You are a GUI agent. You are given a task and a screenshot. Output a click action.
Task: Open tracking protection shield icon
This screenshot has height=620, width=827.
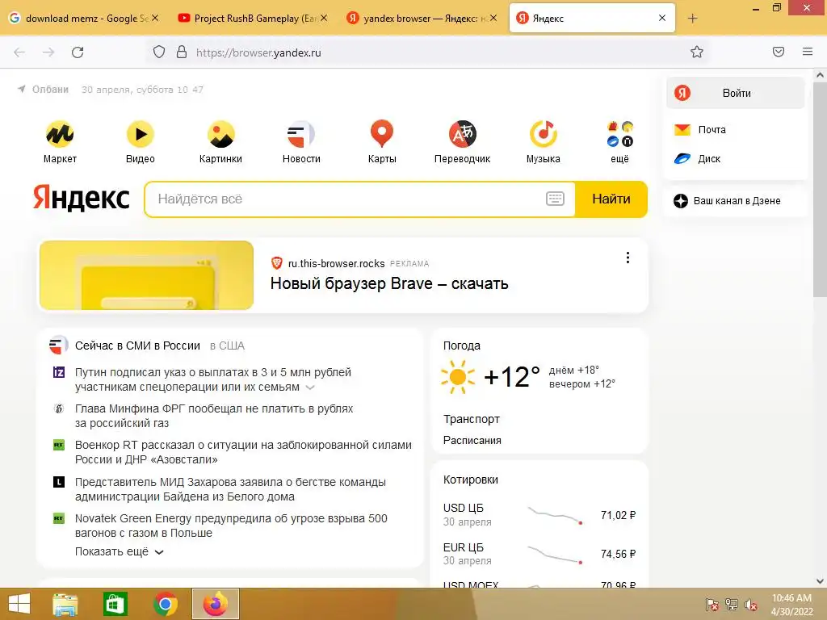click(159, 52)
